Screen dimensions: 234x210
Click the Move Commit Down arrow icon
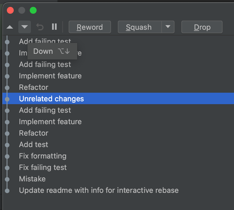pyautogui.click(x=24, y=27)
